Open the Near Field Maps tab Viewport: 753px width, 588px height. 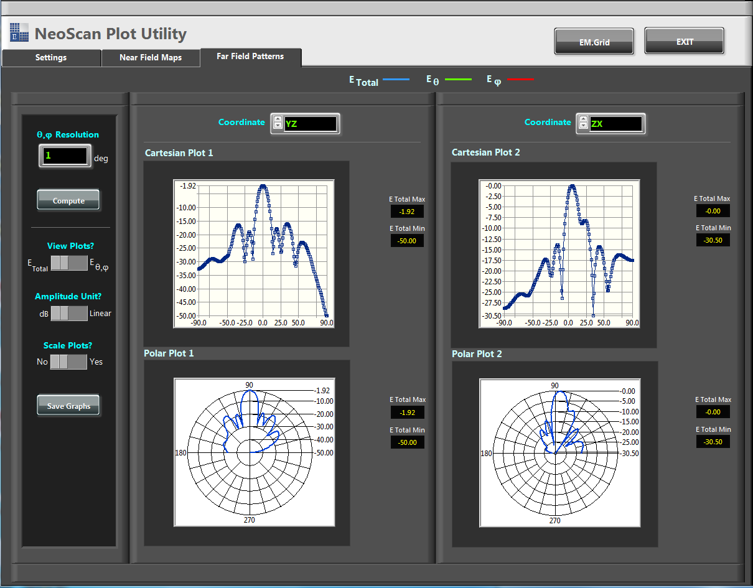tap(151, 57)
